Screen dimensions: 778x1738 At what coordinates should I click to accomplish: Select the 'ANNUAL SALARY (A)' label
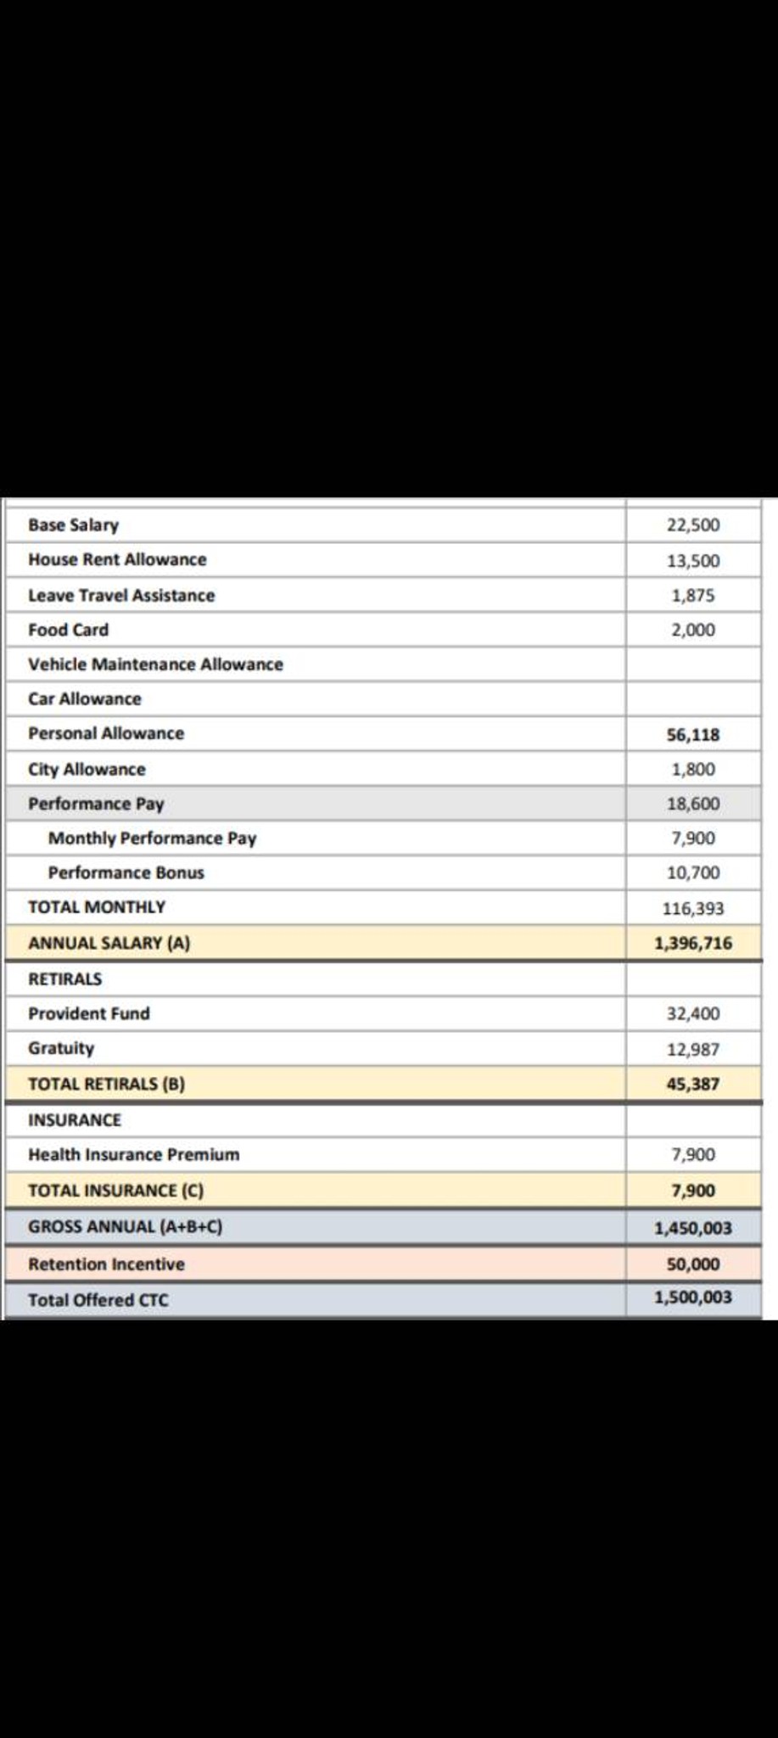pos(109,943)
